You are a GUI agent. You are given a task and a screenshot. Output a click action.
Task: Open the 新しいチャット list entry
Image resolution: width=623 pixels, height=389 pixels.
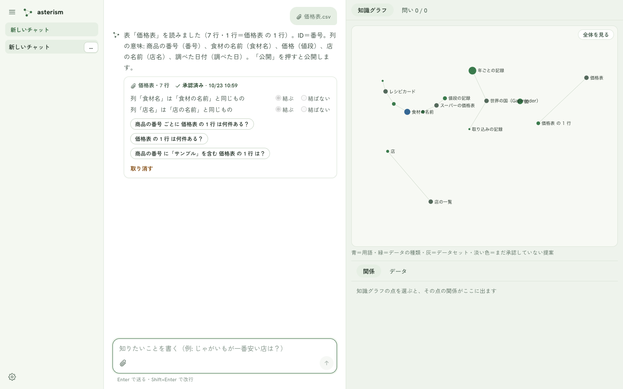(44, 47)
